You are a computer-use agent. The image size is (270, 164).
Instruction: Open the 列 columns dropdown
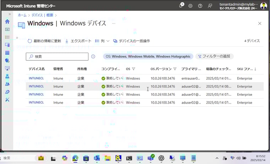point(102,41)
